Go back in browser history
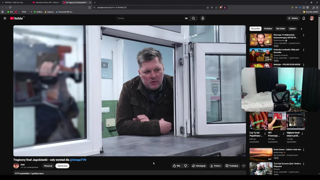The width and height of the screenshot is (320, 180). coord(3,7)
